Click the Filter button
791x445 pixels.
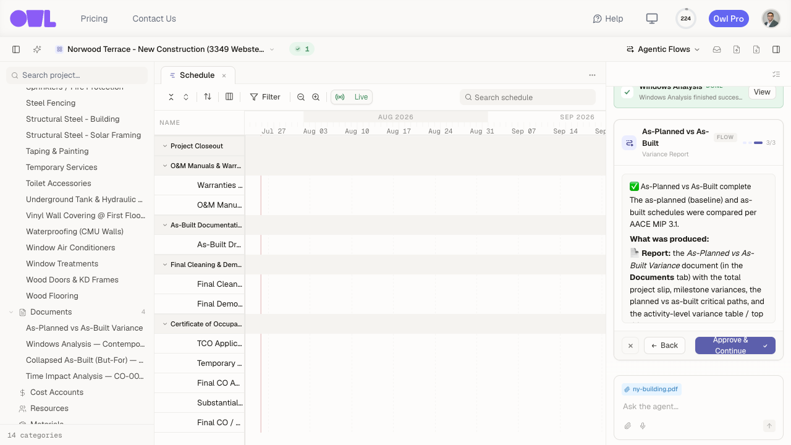(x=265, y=97)
